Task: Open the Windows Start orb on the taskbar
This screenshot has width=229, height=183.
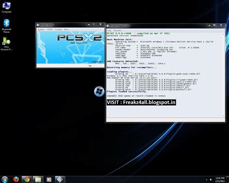Action: (5, 180)
